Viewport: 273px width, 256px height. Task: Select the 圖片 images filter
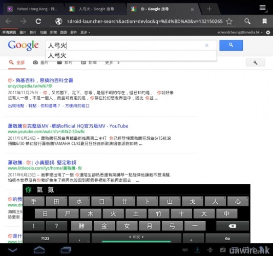pyautogui.click(x=40, y=62)
